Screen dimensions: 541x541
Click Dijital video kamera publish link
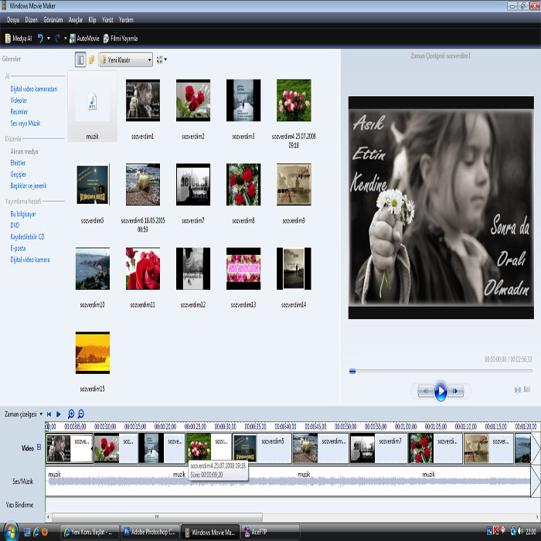30,260
